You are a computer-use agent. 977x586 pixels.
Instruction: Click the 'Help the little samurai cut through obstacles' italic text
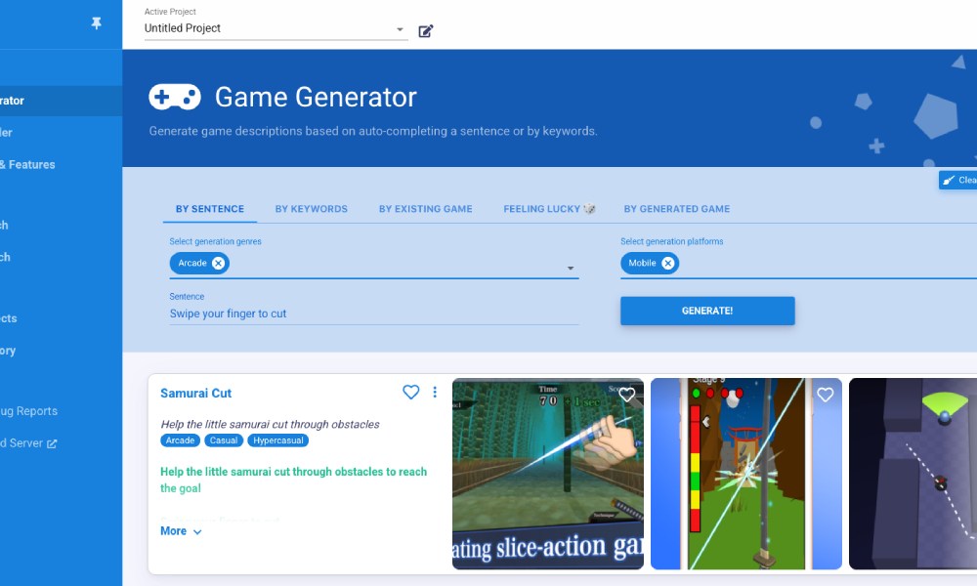[270, 425]
